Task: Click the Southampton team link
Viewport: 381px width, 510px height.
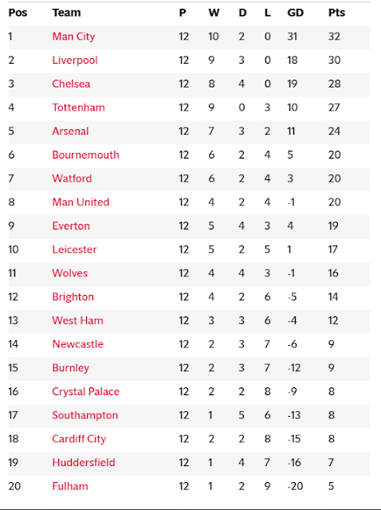Action: tap(85, 415)
